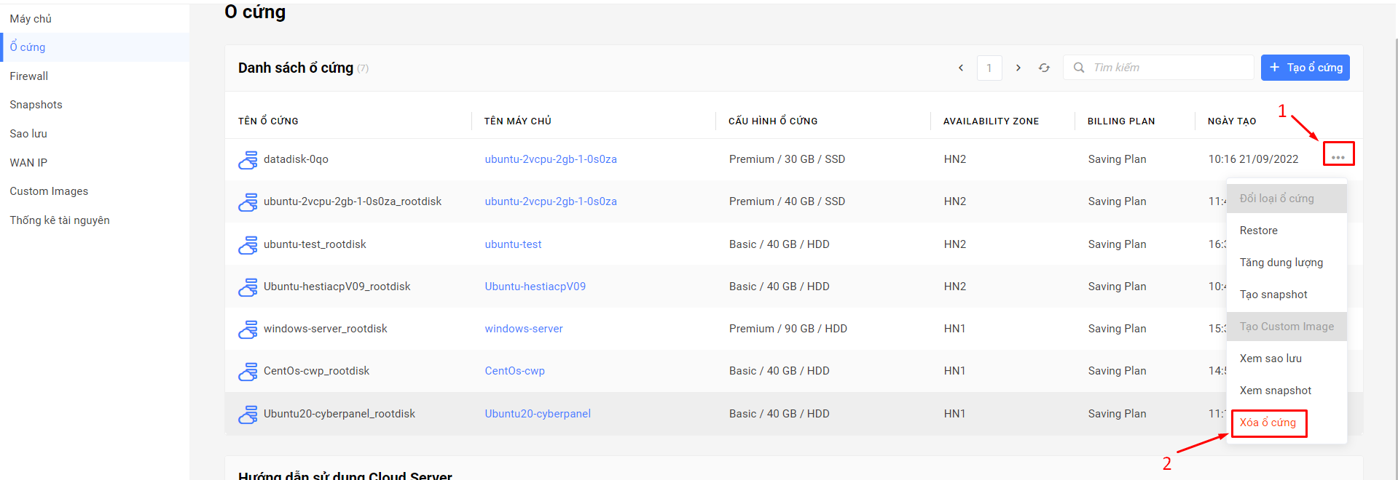Screen dimensions: 1398x480
Task: Click the Premium / 30 GB / SSD cell
Action: (788, 159)
